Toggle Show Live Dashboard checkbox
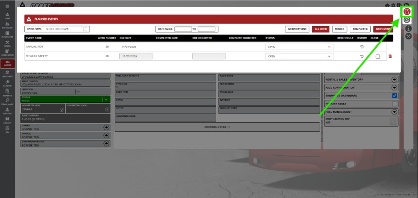 click(x=394, y=96)
